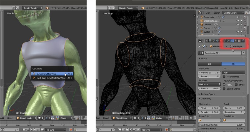The height and width of the screenshot is (132, 250).
Task: Open the Material properties tab icon
Action: pos(236,41)
